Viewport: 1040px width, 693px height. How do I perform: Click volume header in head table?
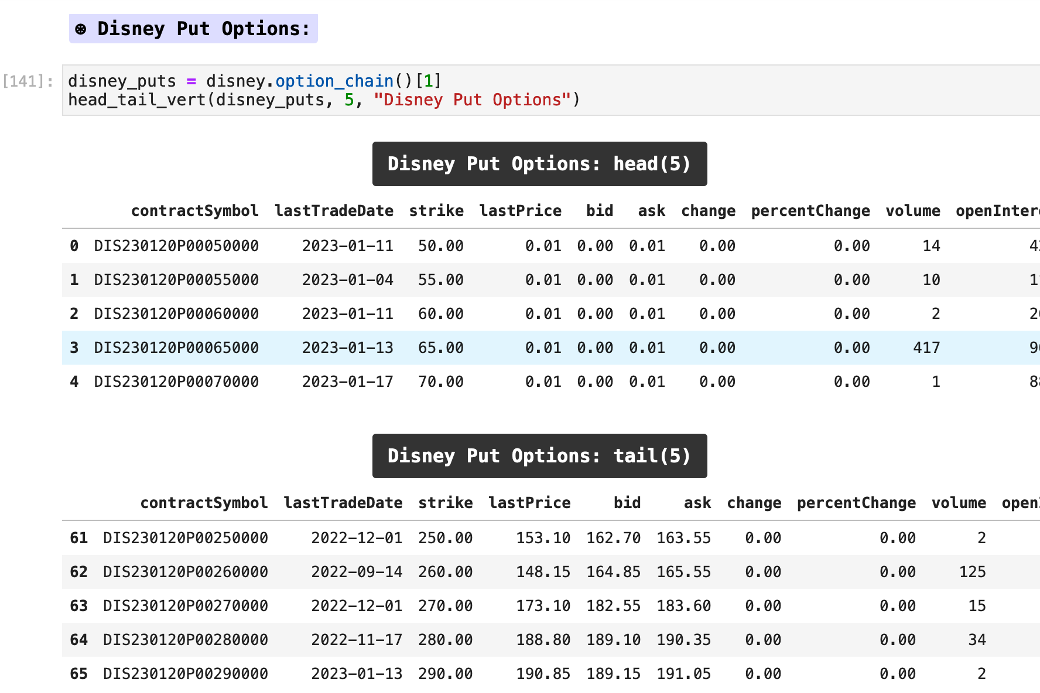click(x=913, y=211)
